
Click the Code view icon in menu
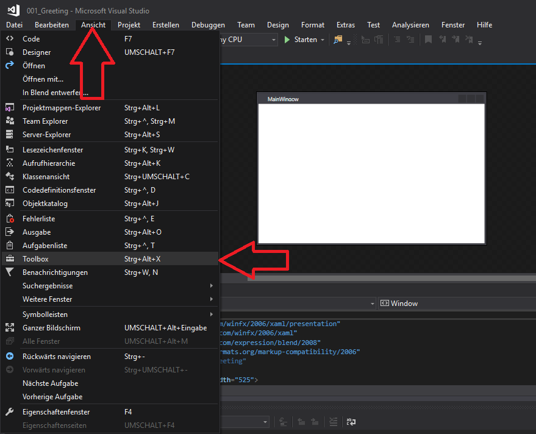click(x=10, y=38)
